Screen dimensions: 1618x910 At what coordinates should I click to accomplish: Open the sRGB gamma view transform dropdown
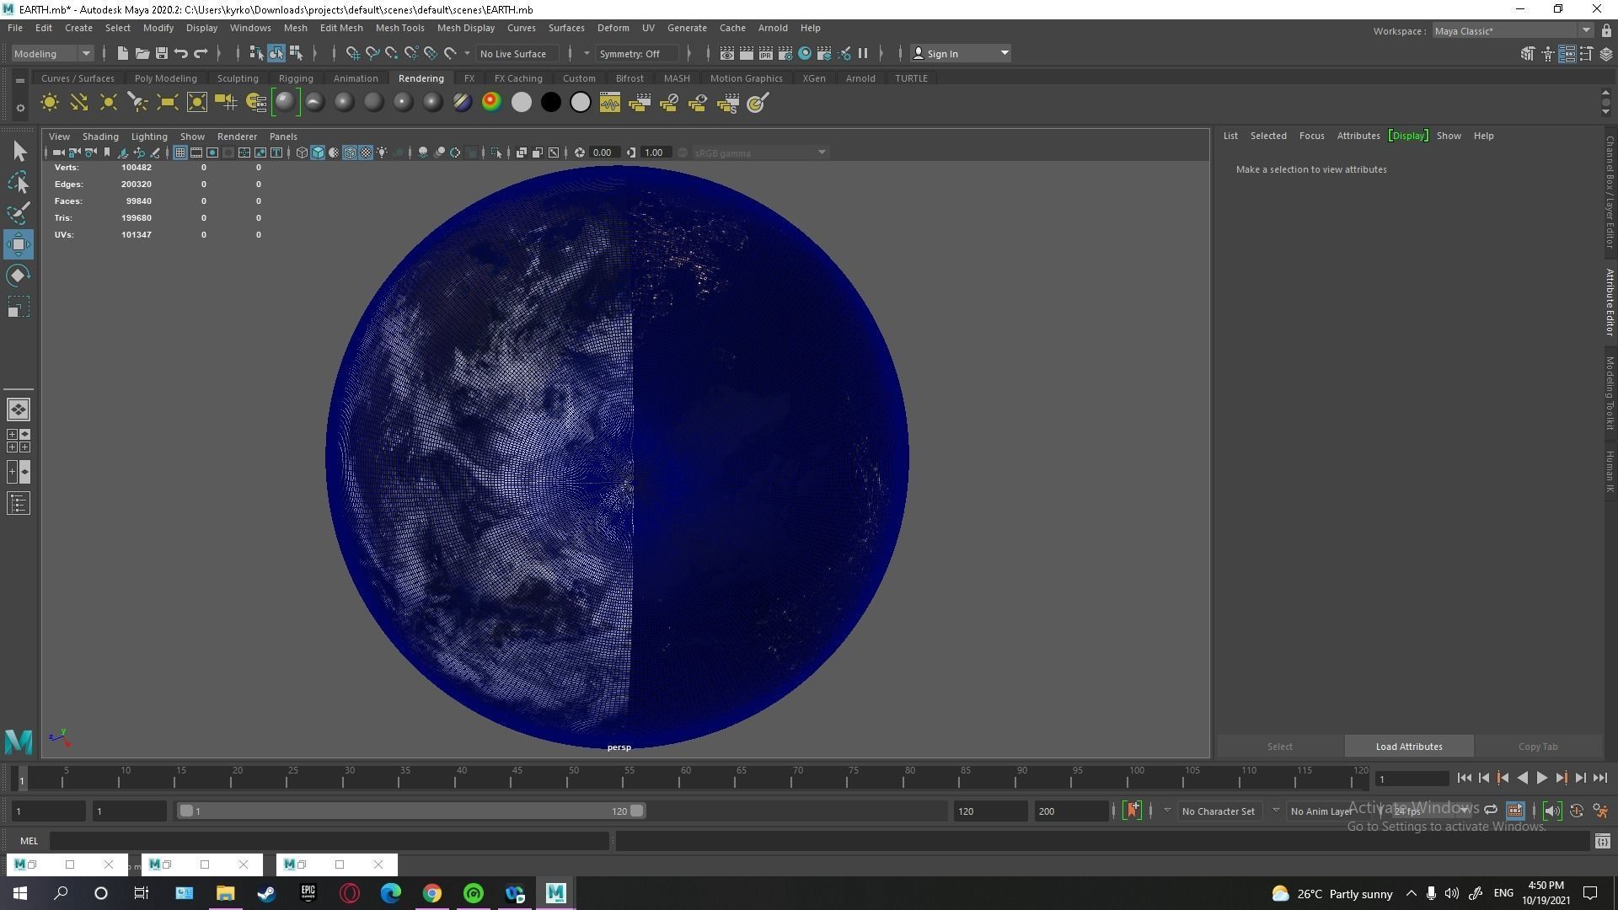coord(759,153)
